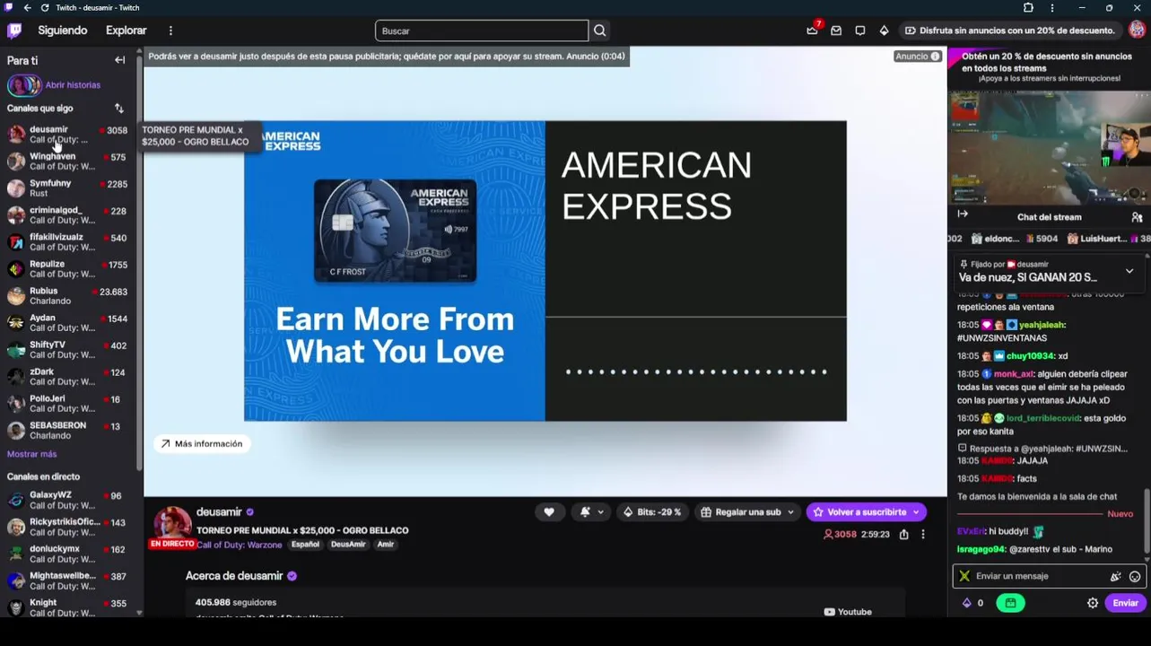Toggle follow heart button

pyautogui.click(x=549, y=512)
